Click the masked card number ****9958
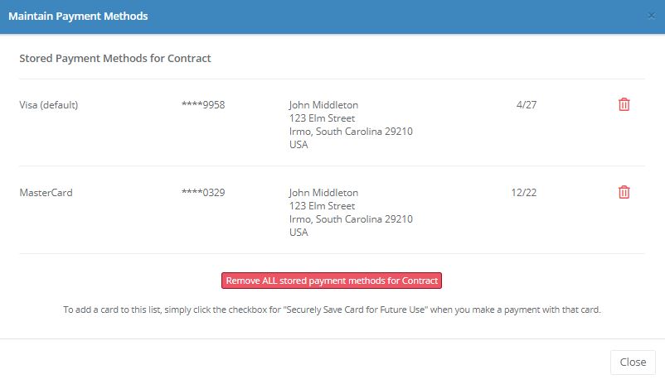Viewport: 665px width, 384px height. (203, 105)
